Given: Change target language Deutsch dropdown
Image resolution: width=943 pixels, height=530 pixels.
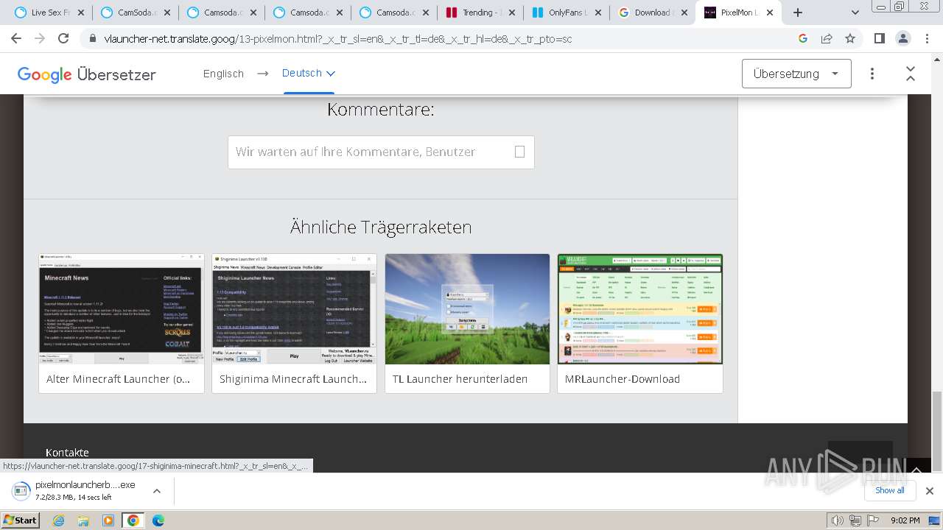Looking at the screenshot, I should [309, 73].
